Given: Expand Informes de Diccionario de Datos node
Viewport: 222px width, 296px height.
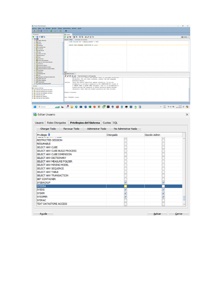Looking at the screenshot, I should pyautogui.click(x=33, y=90).
